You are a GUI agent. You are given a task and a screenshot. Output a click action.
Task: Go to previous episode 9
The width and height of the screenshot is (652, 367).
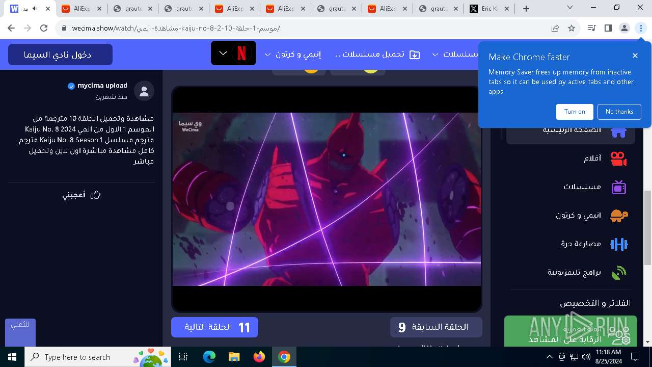[x=436, y=327]
